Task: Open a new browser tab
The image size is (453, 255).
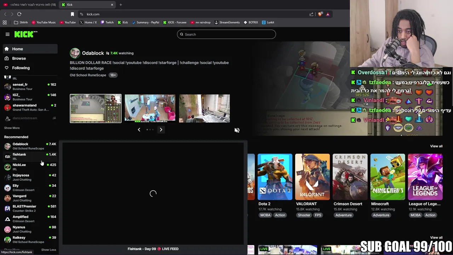Action: 121,5
